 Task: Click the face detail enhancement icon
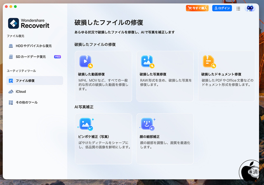coord(148,124)
